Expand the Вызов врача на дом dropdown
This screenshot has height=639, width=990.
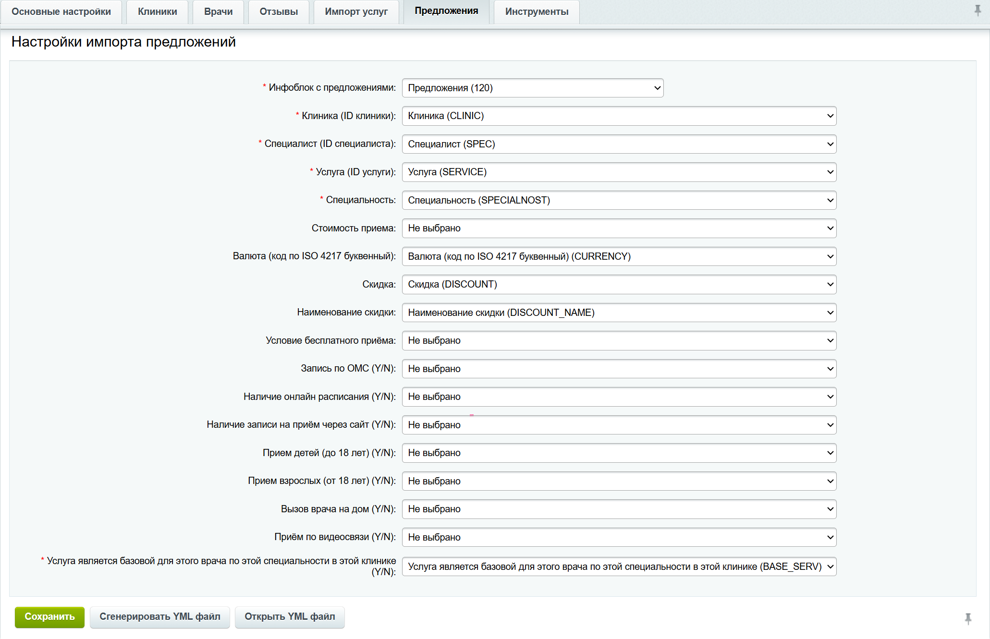point(619,509)
